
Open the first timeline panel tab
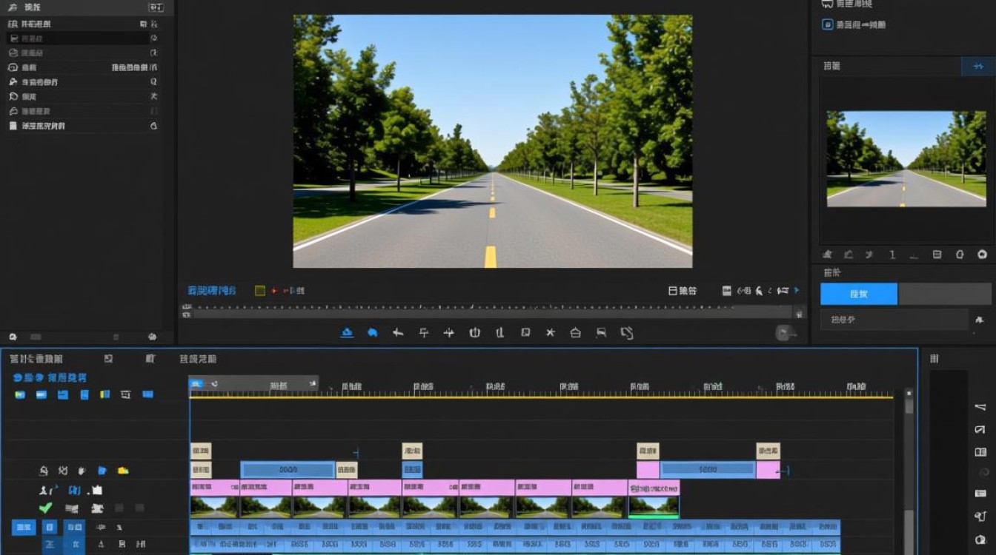click(36, 359)
